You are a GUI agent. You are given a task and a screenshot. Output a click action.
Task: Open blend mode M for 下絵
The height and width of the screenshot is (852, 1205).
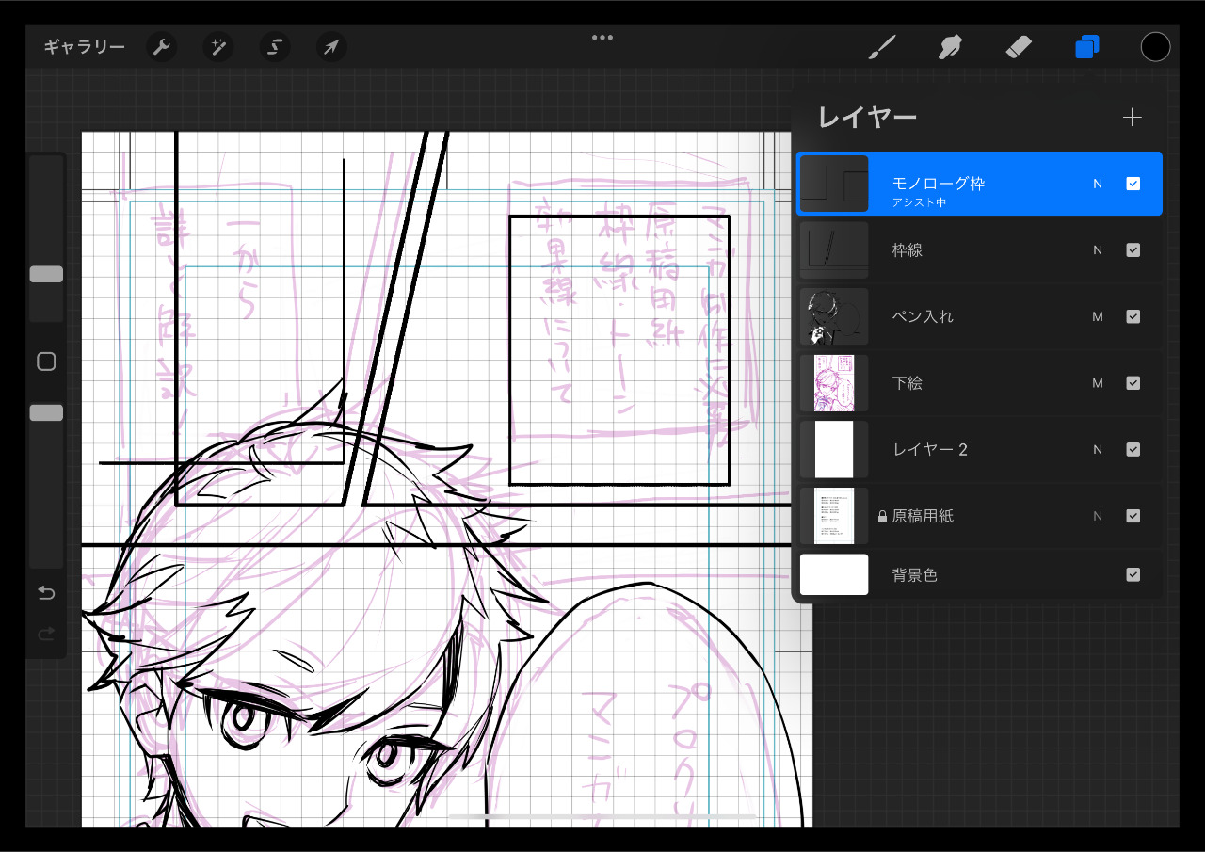coord(1098,383)
